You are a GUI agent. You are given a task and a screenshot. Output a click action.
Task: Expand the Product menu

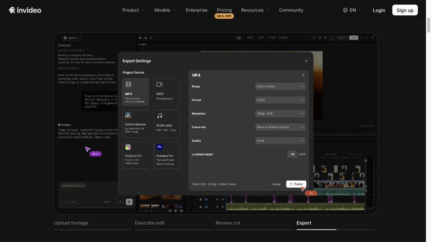(133, 10)
